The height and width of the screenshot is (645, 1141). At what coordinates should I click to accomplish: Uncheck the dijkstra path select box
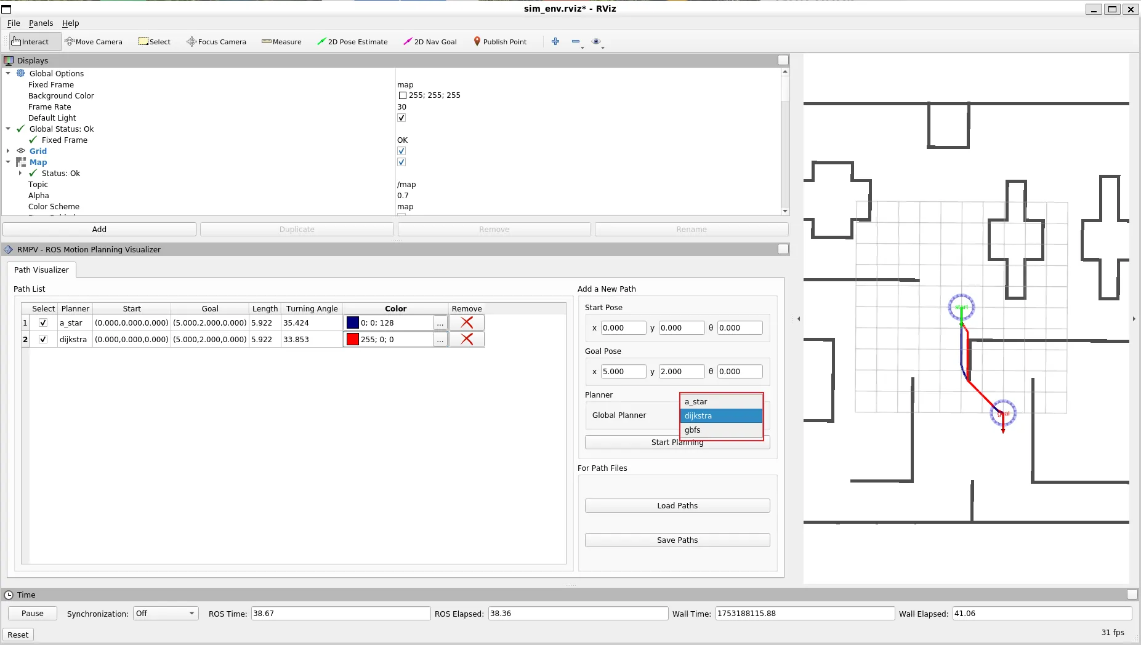pos(43,339)
